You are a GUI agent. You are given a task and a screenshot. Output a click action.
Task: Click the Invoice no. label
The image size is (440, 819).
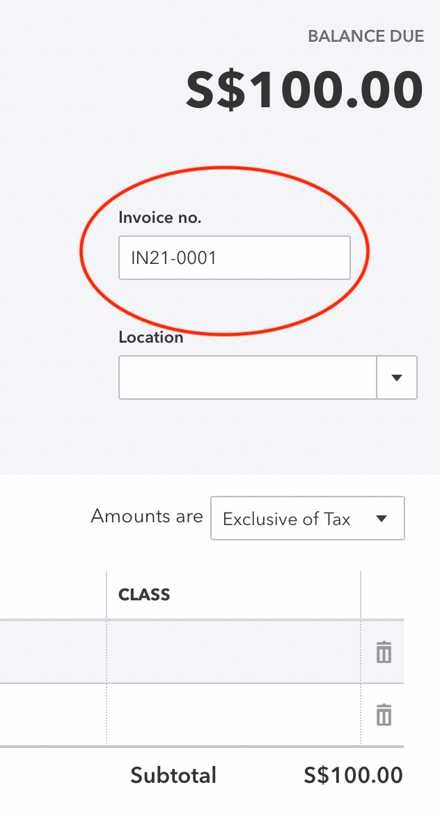coord(160,217)
